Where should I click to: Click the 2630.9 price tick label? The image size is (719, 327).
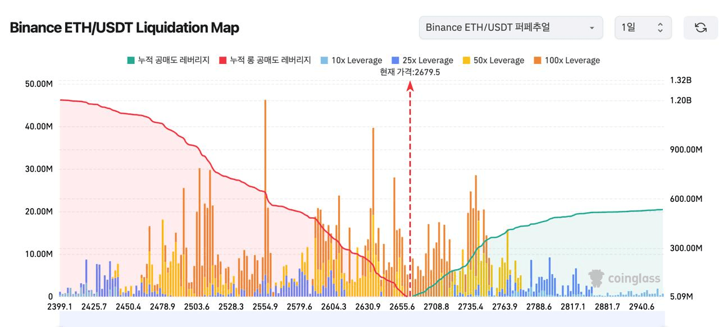[368, 306]
